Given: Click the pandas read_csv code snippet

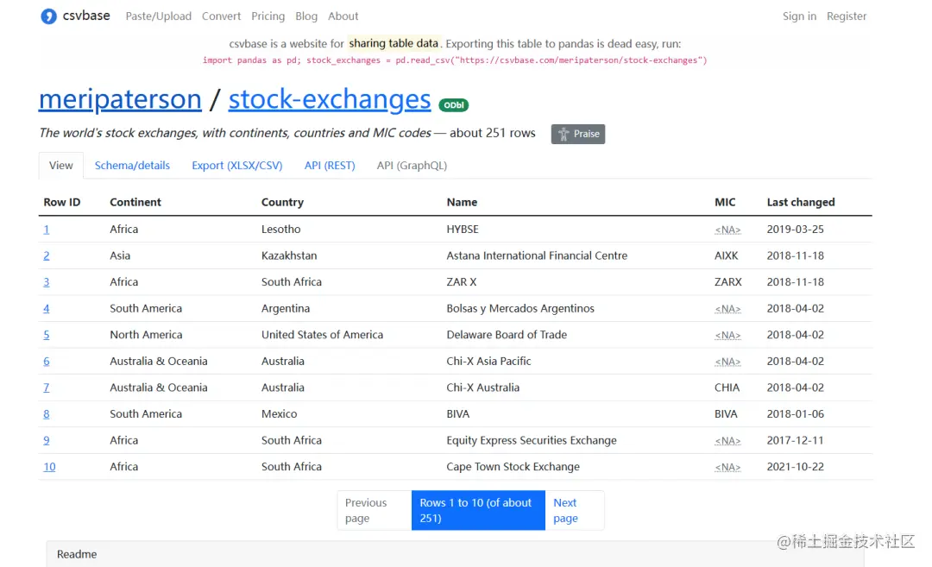Looking at the screenshot, I should point(455,60).
